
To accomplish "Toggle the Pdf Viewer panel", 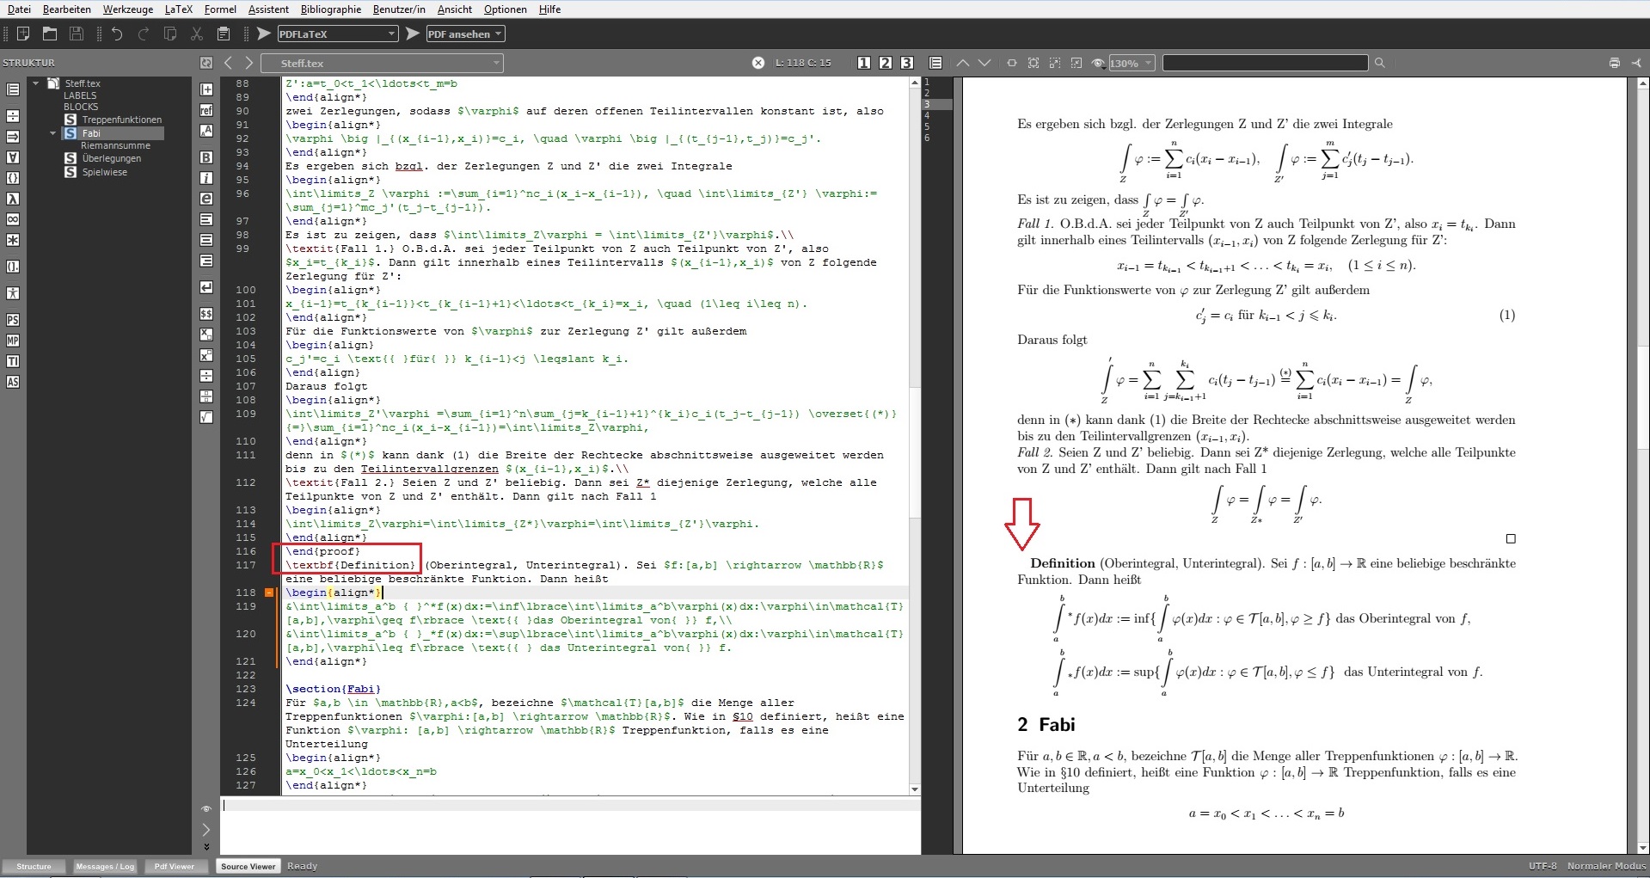I will click(175, 866).
